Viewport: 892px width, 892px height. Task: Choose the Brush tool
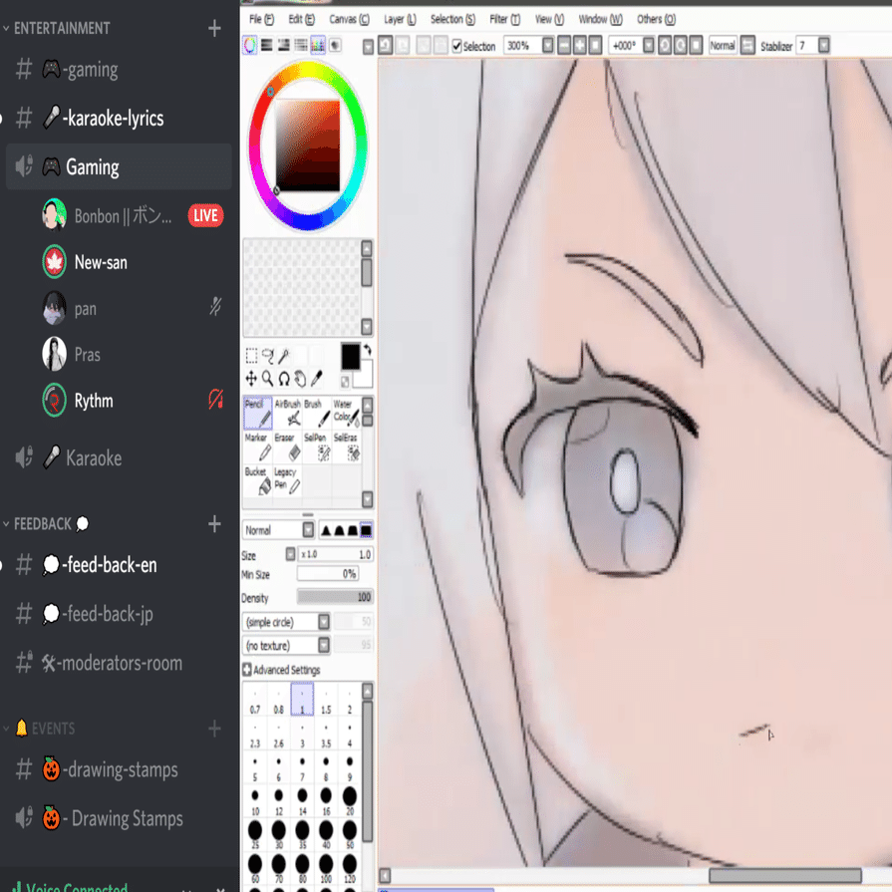click(317, 413)
